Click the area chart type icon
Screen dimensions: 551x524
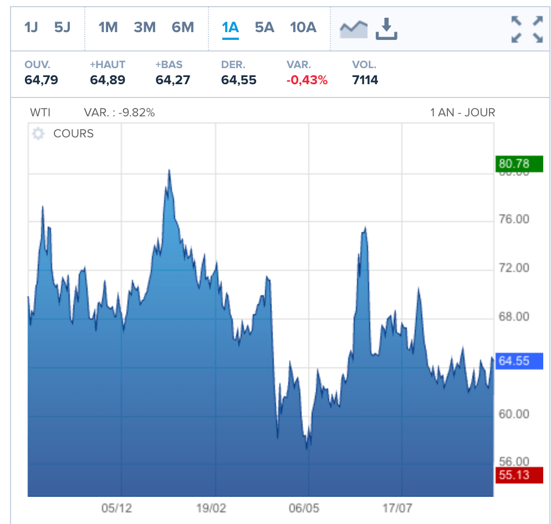click(354, 28)
